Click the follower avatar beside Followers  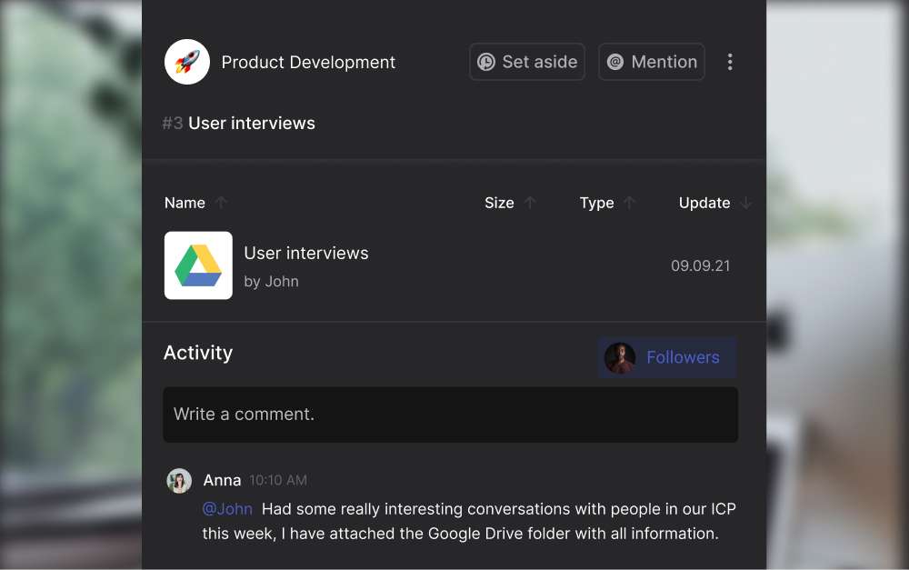620,357
